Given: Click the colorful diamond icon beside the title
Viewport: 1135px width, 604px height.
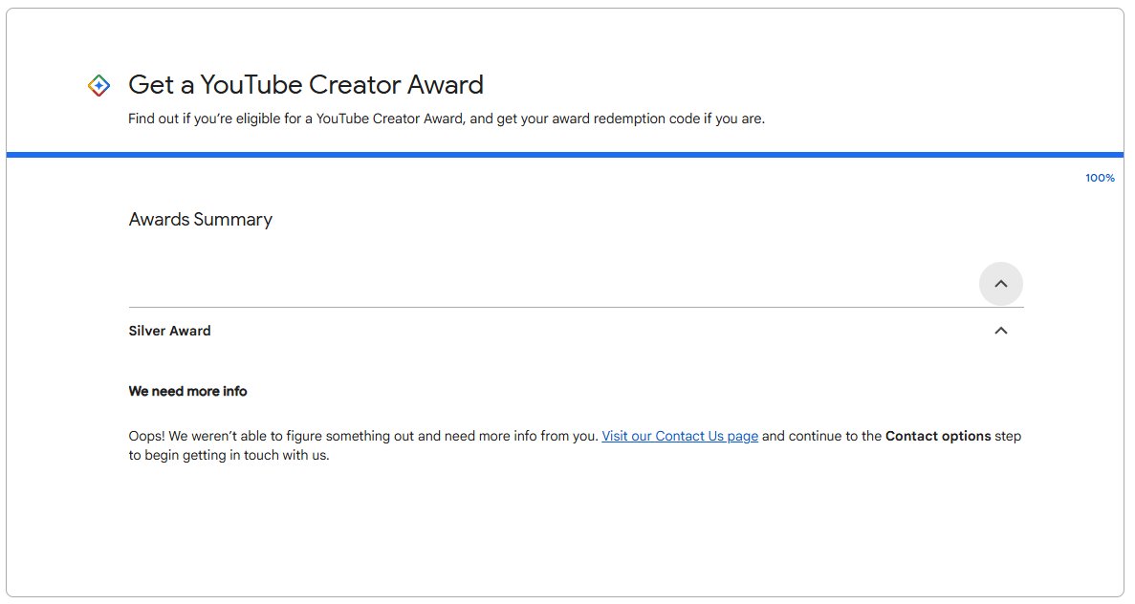Looking at the screenshot, I should [99, 85].
